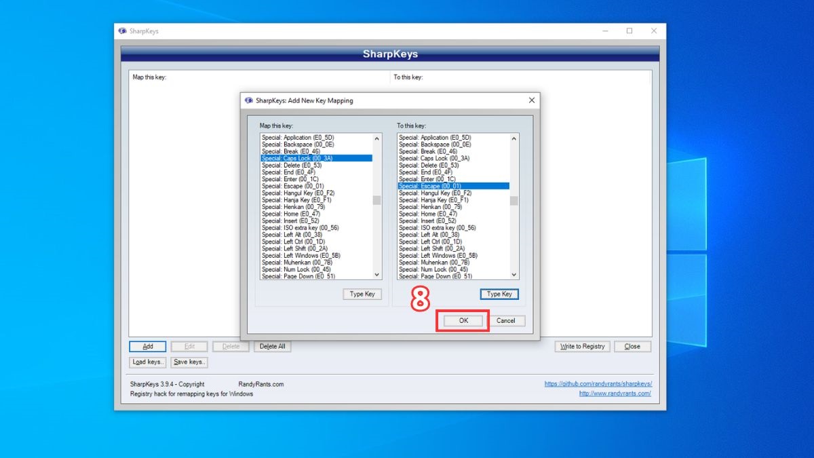Select Break (E0_46) in Map this key list
814x458 pixels.
click(317, 151)
